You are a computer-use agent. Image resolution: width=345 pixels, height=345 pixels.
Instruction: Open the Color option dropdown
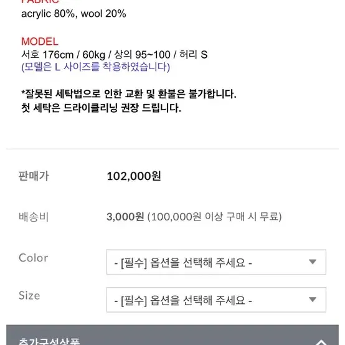coord(216,262)
